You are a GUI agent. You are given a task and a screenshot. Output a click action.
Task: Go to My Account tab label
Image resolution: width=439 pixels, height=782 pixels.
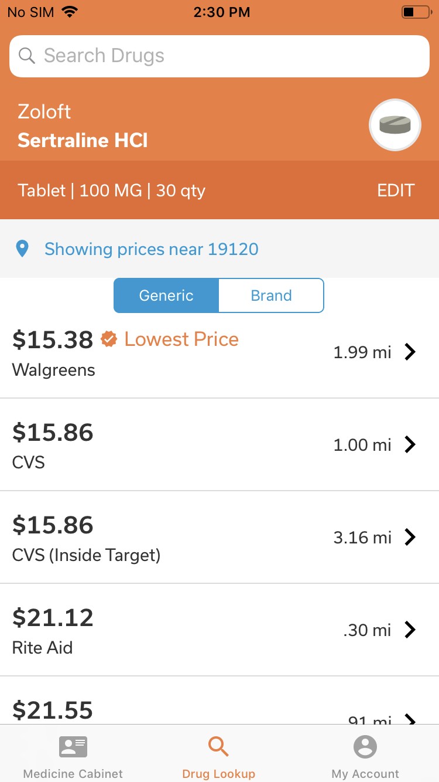tap(365, 774)
